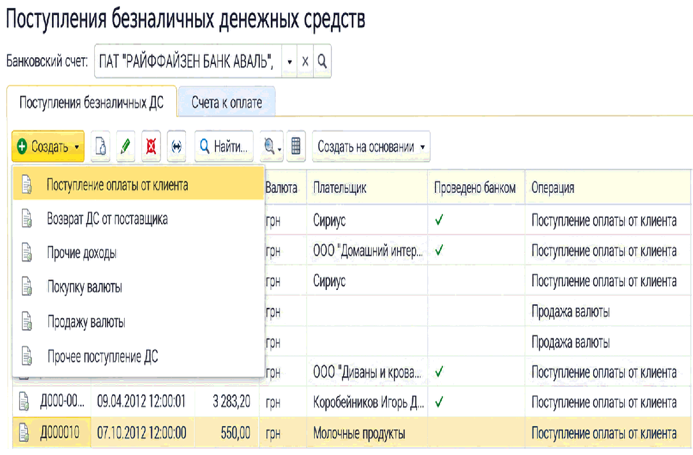
Task: Select Покупку валюты in the menu
Action: point(139,287)
